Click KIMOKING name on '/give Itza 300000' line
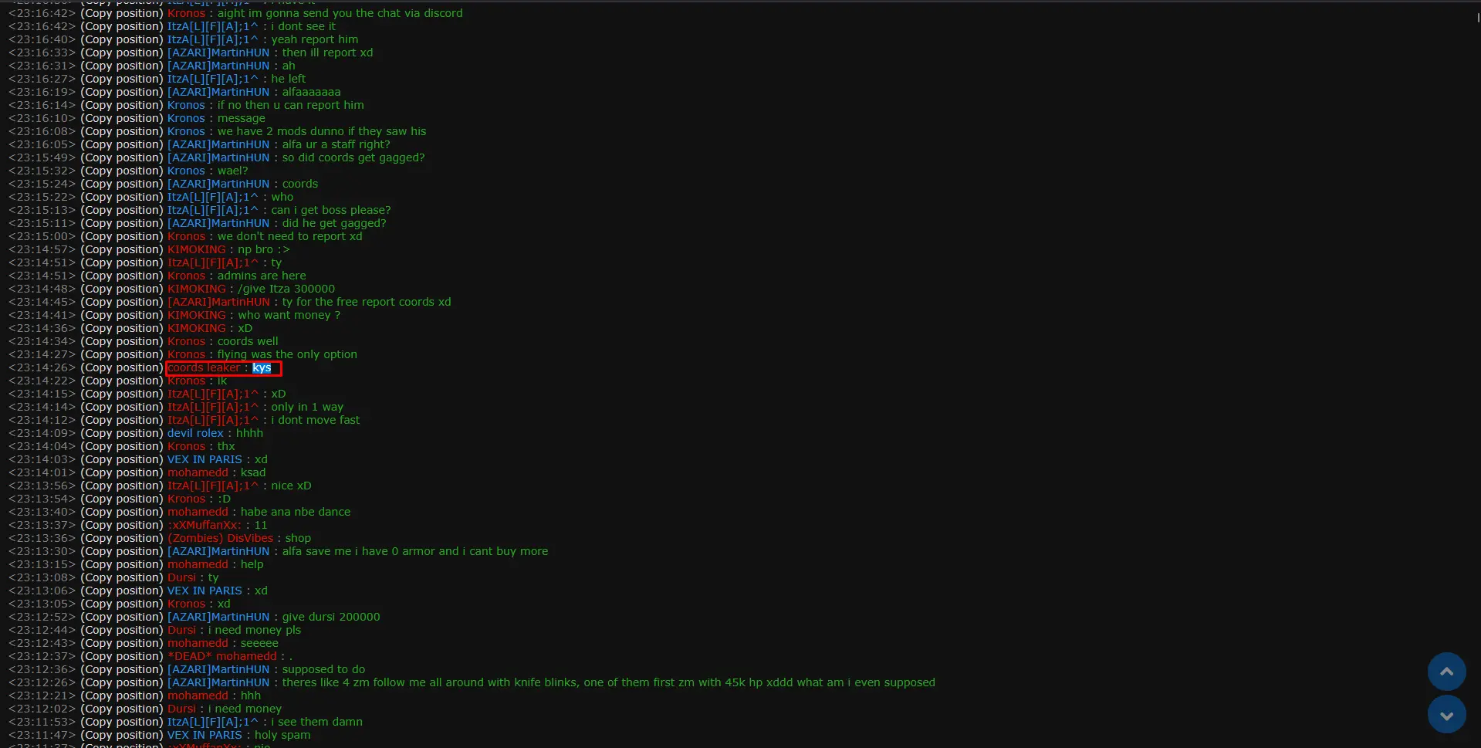 click(x=197, y=289)
